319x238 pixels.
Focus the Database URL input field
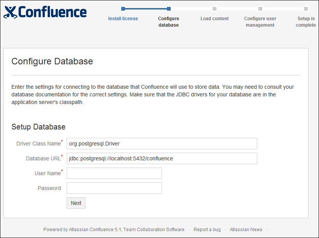[x=162, y=158]
